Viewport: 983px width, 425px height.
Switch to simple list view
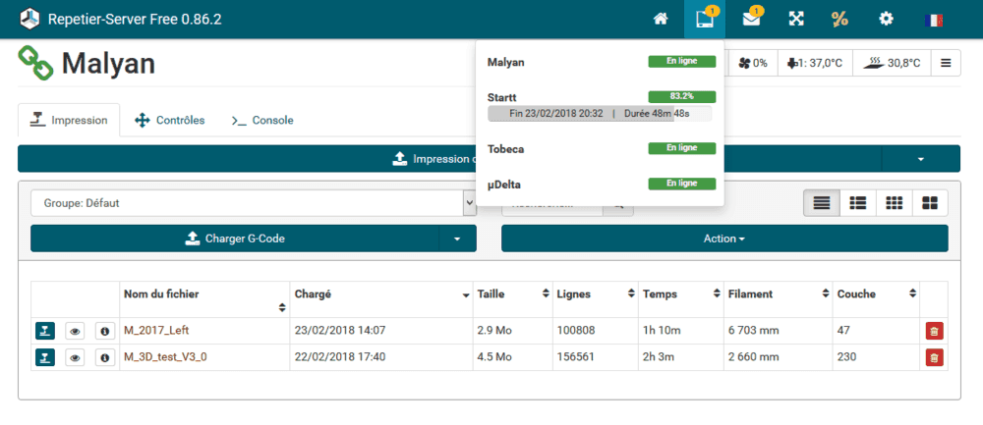(x=821, y=203)
